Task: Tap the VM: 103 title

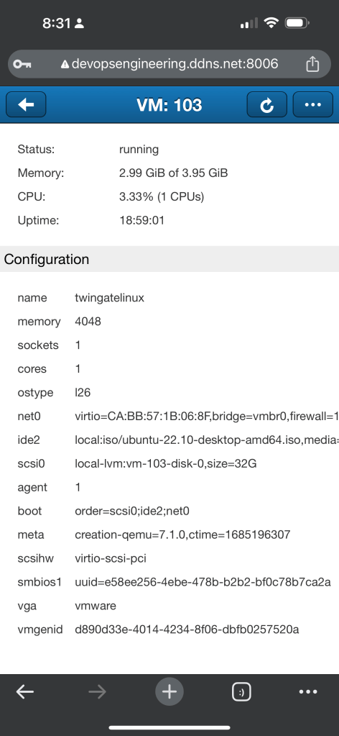Action: (169, 104)
